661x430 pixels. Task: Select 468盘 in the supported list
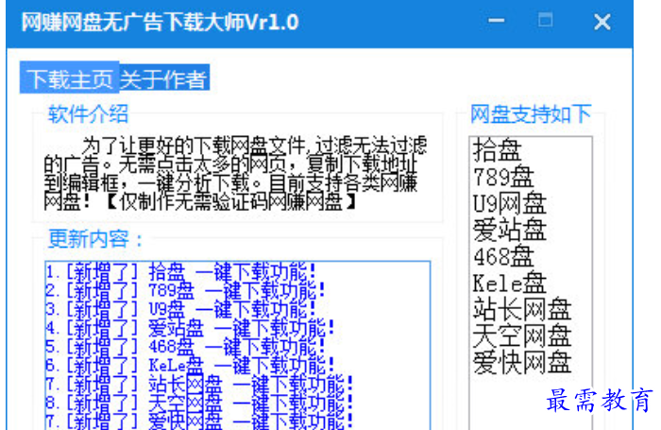(503, 256)
